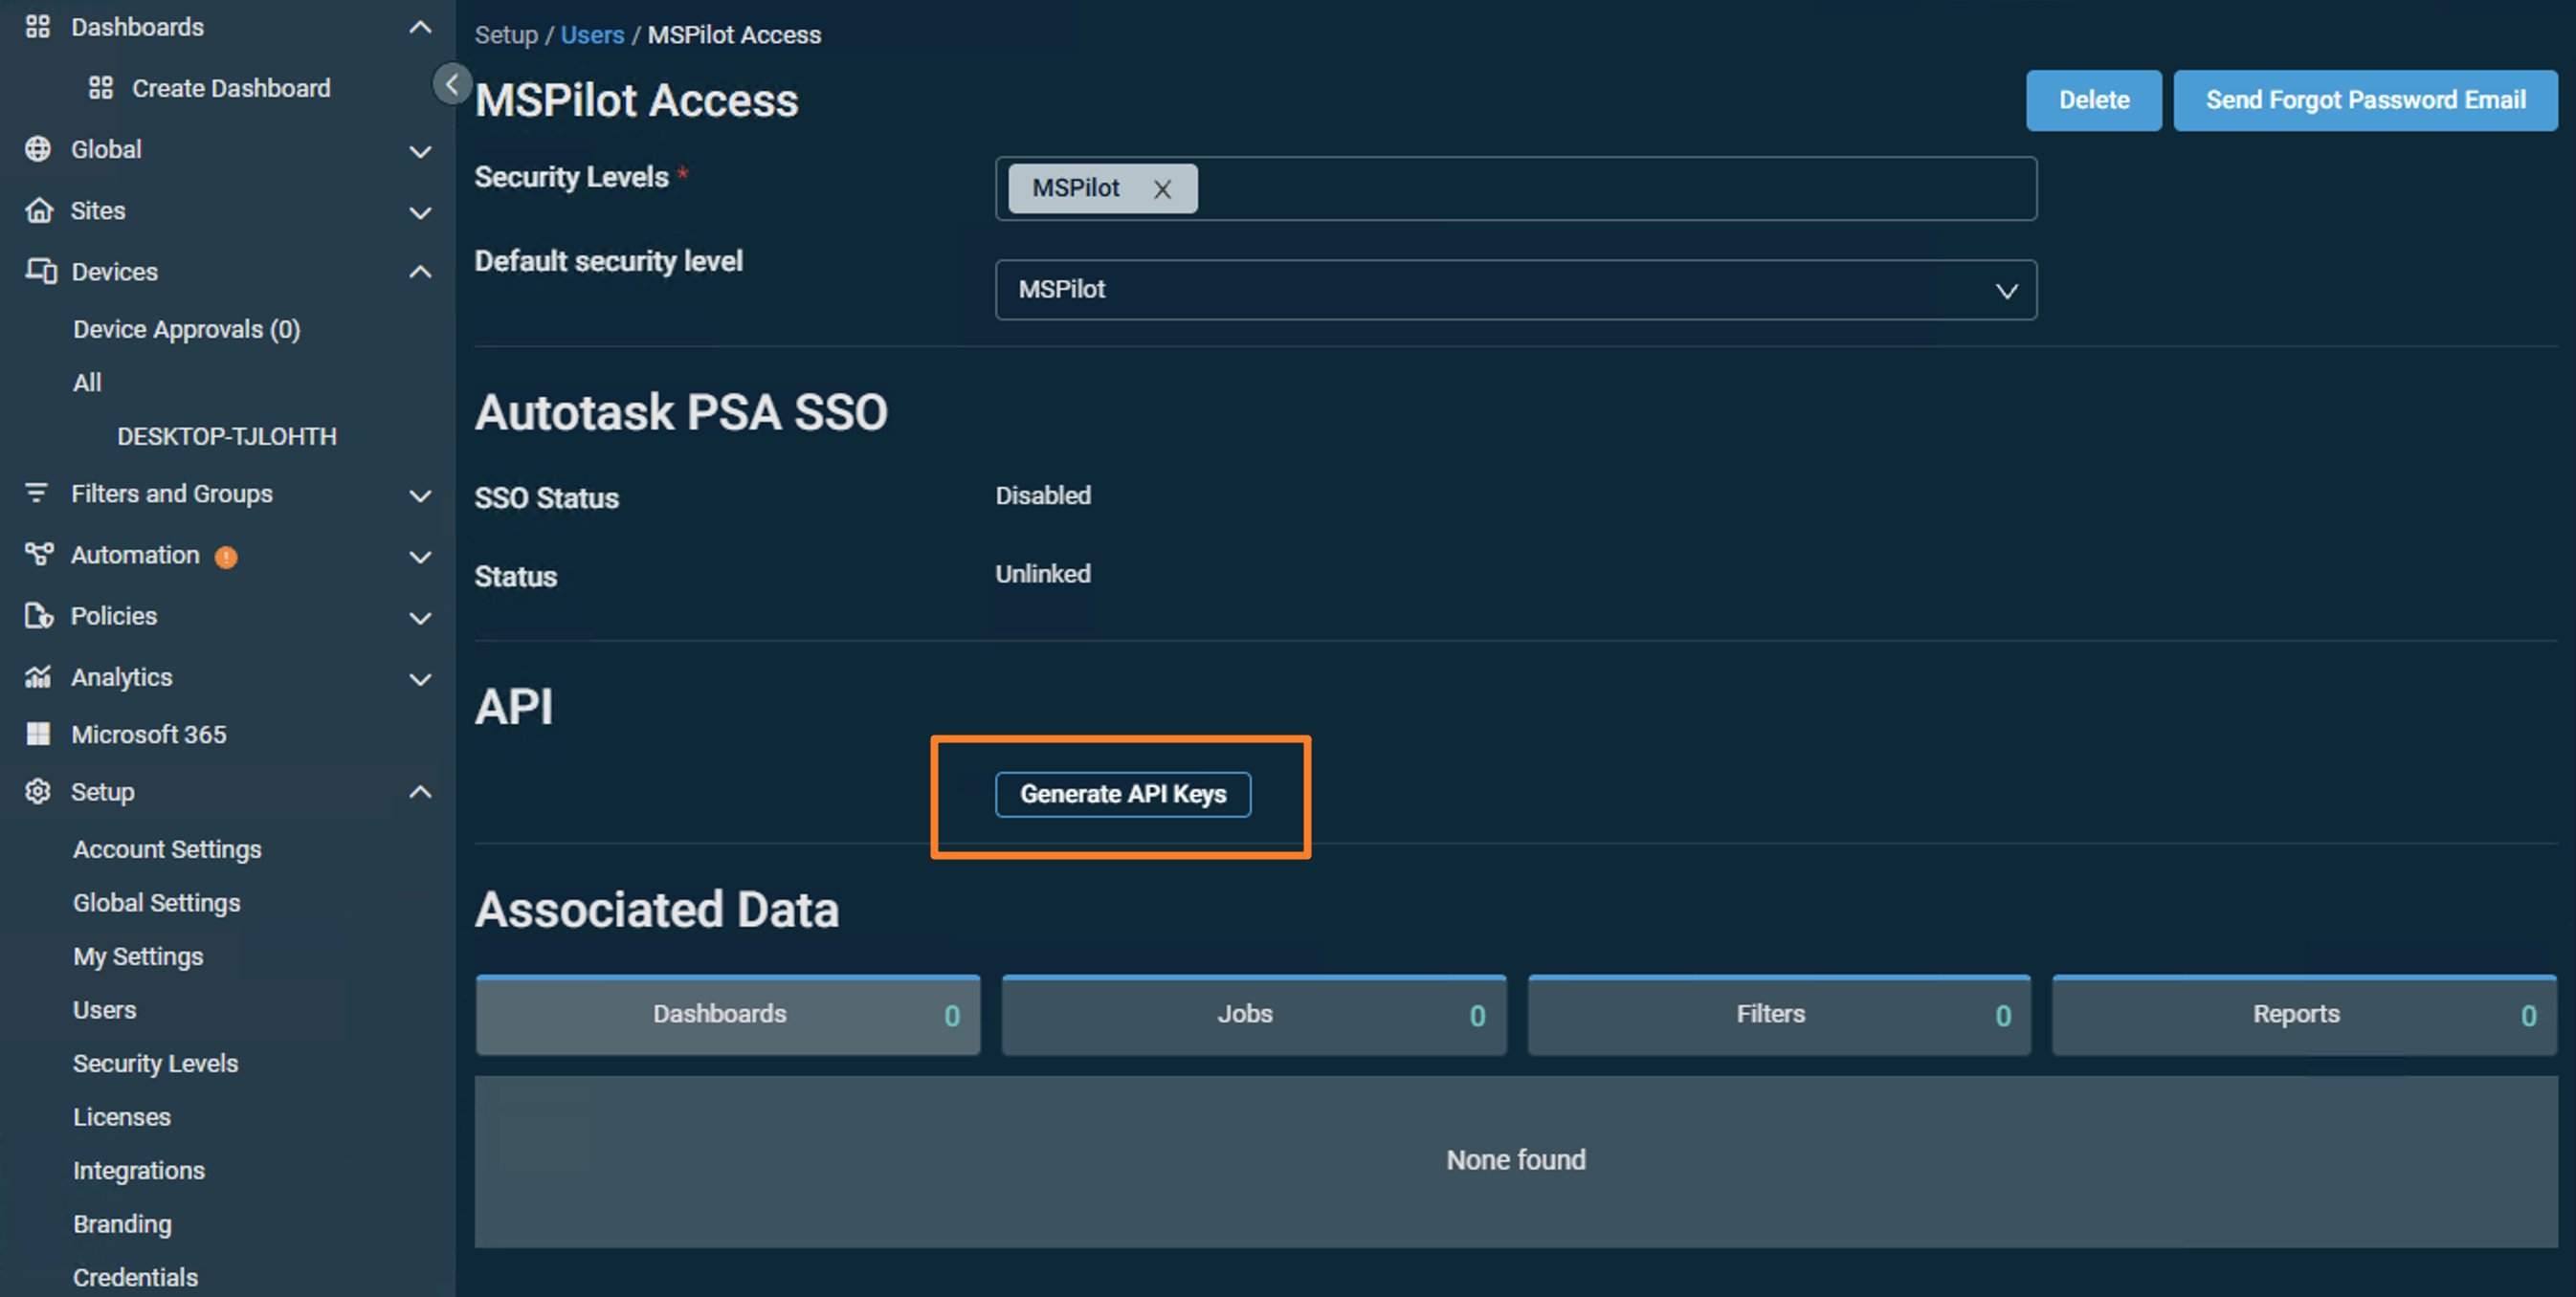Collapse the Dashboards section chevron
The image size is (2576, 1297).
point(421,27)
